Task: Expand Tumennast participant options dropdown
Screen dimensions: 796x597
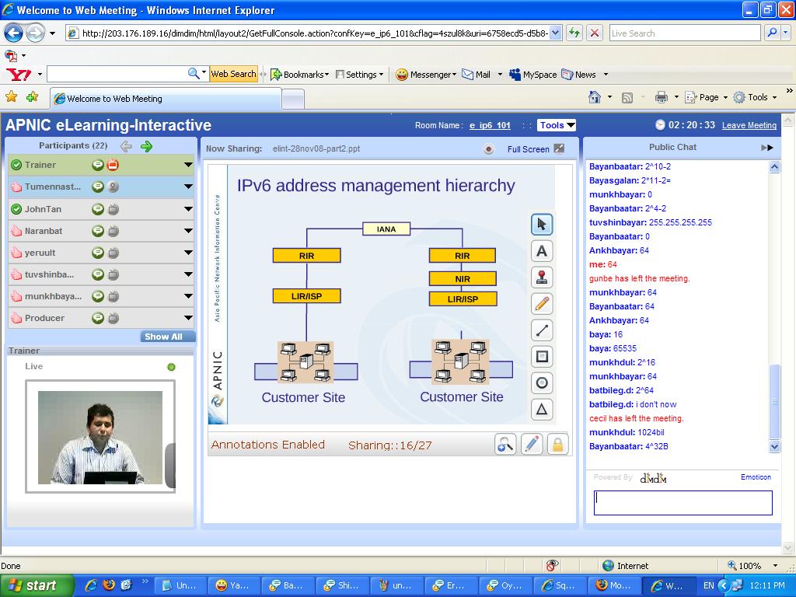Action: [188, 187]
